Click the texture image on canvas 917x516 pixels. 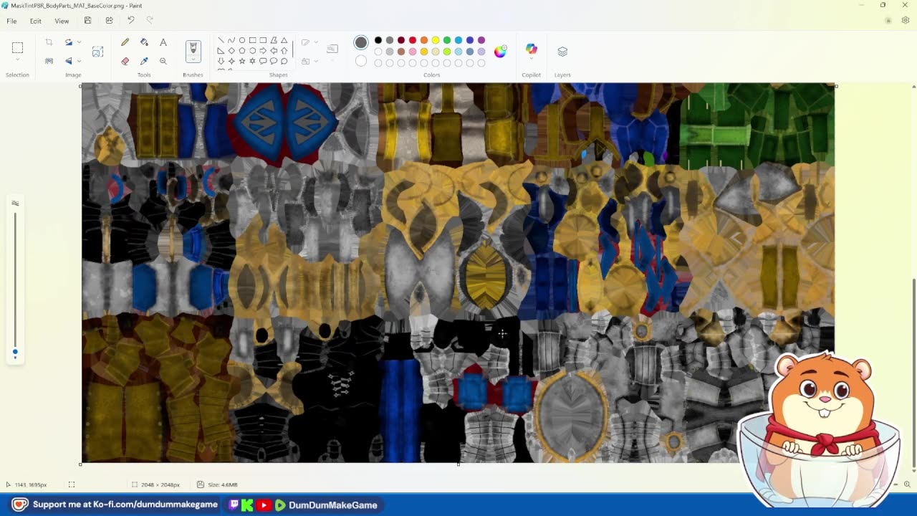458,272
